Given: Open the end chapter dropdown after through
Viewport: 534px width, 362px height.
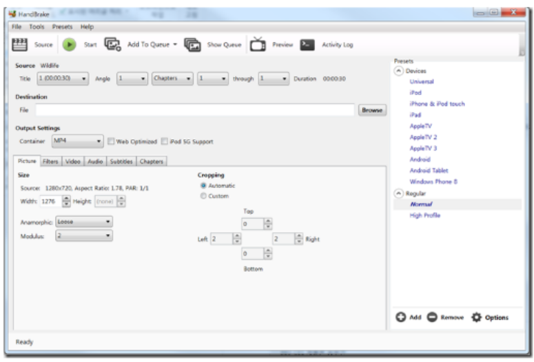Looking at the screenshot, I should [x=274, y=78].
